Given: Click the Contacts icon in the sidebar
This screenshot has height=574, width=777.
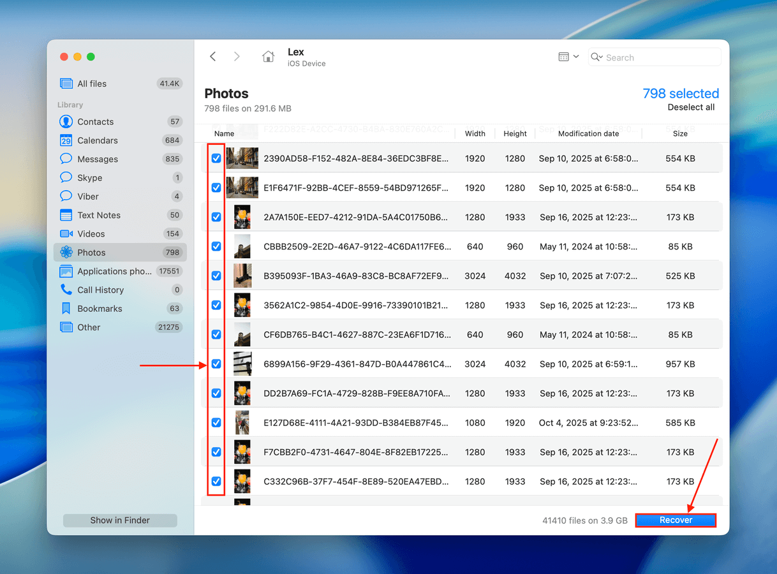Looking at the screenshot, I should coord(66,122).
